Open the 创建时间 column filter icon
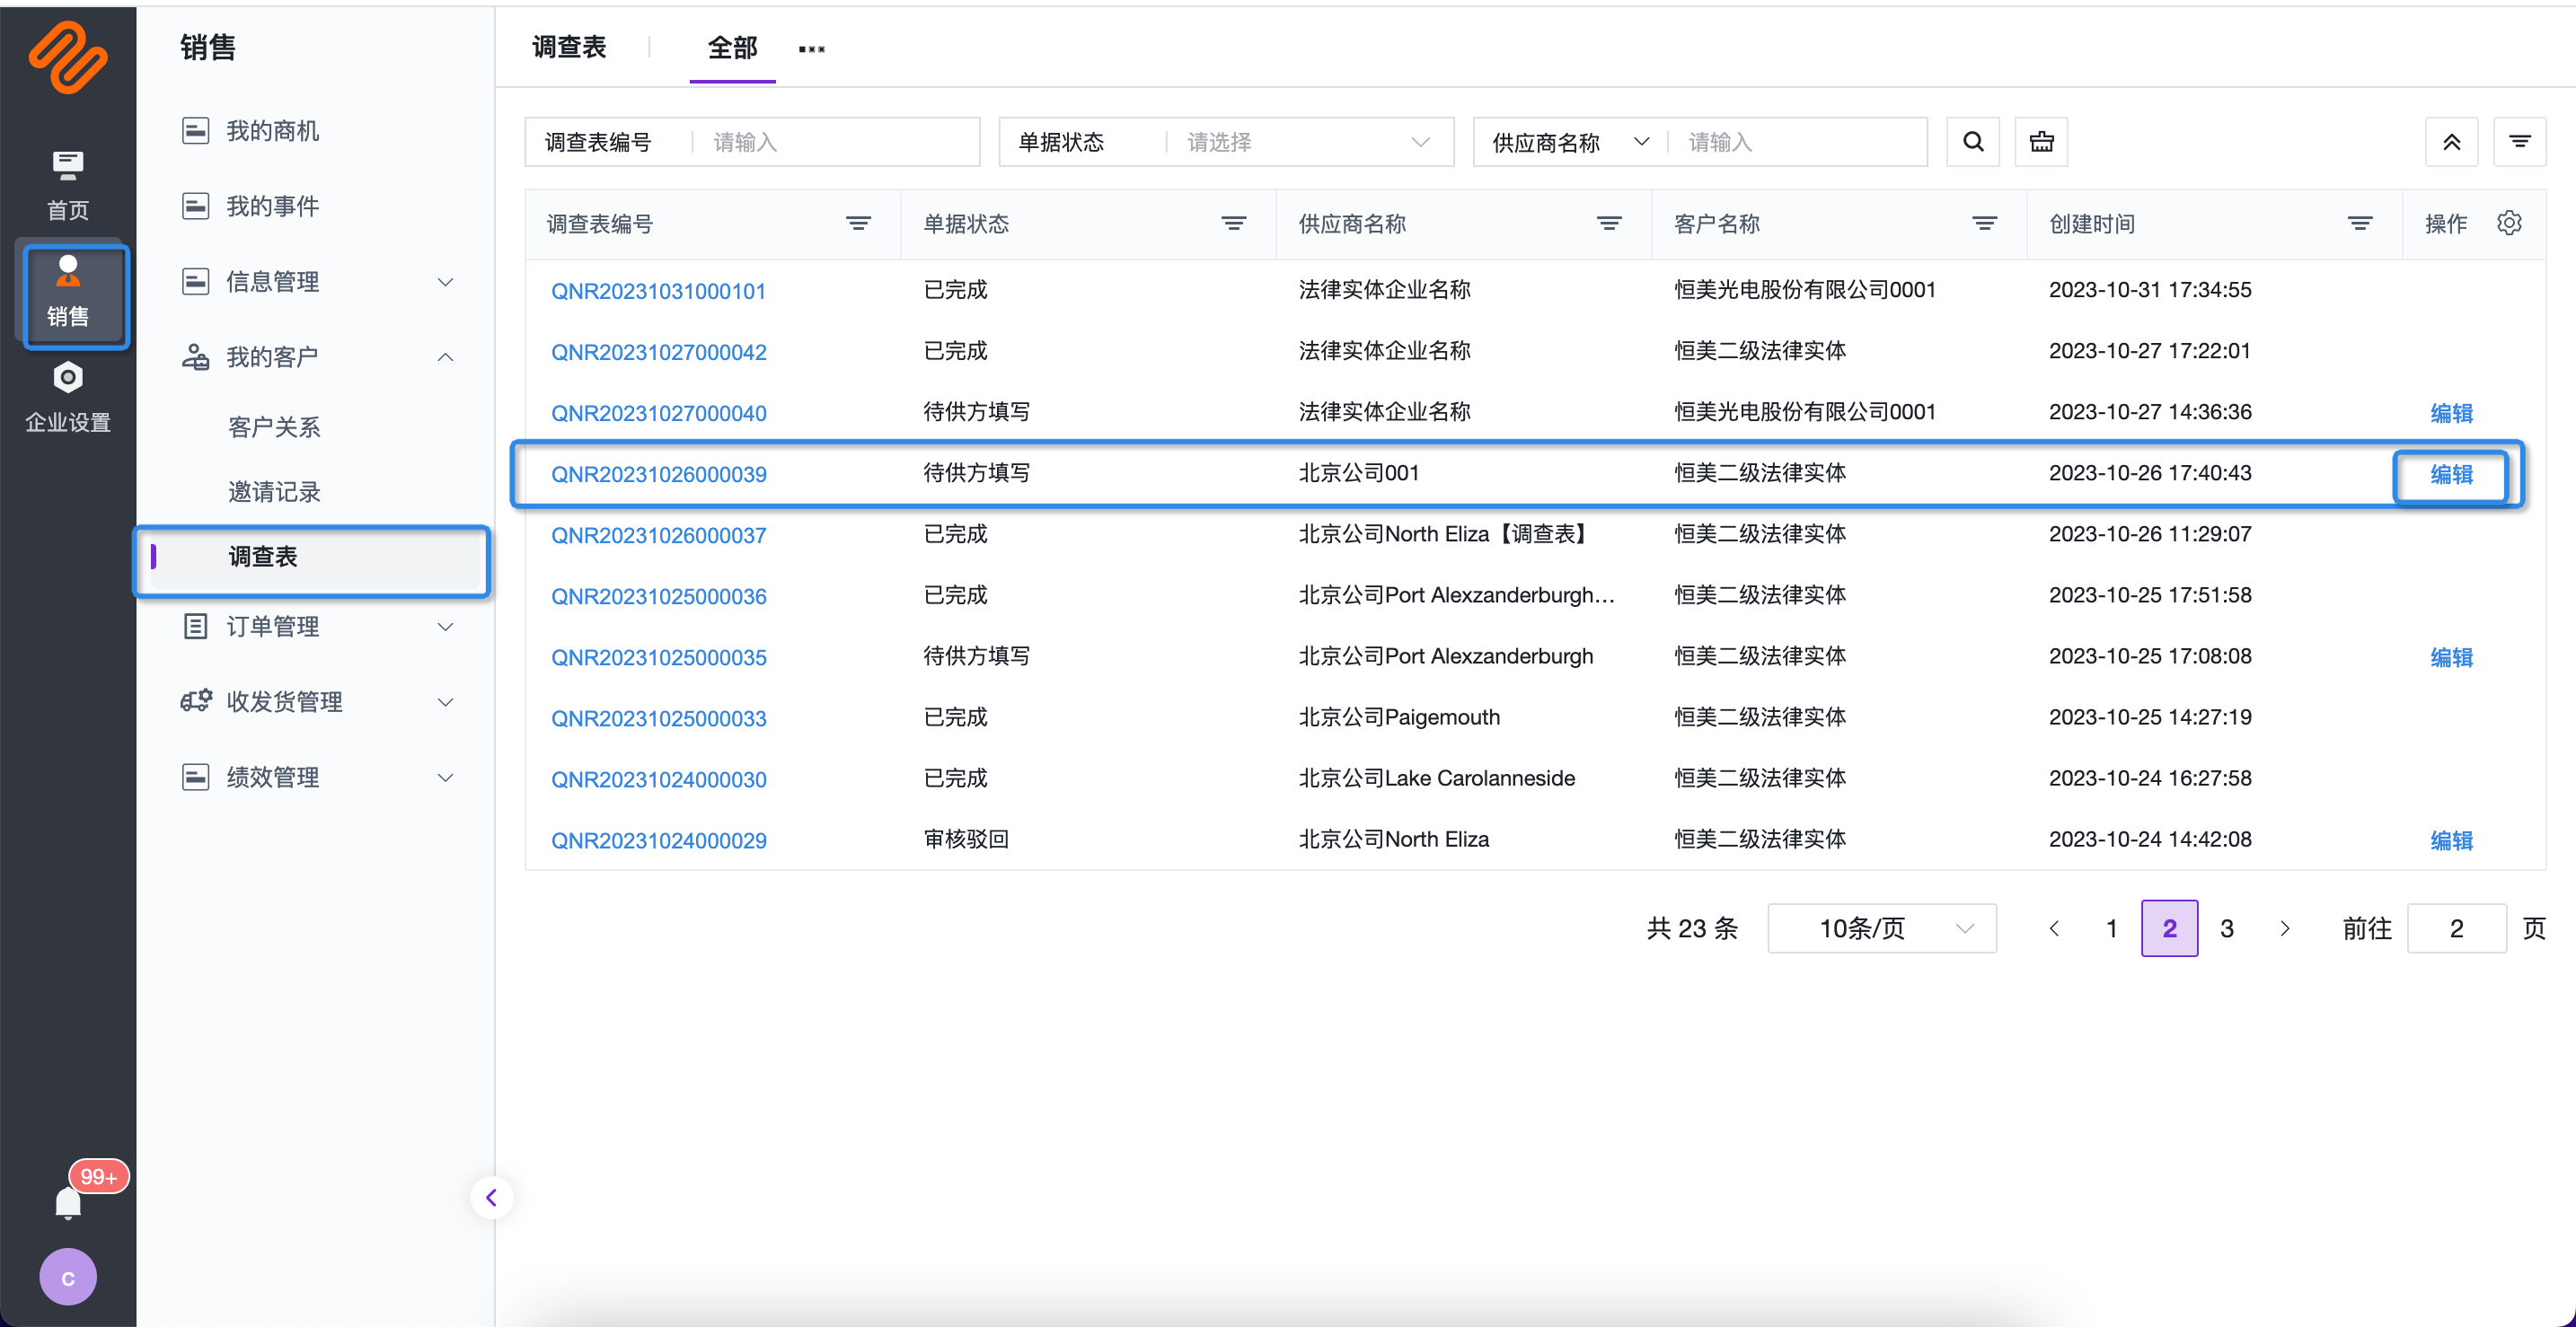The height and width of the screenshot is (1327, 2576). click(x=2360, y=224)
